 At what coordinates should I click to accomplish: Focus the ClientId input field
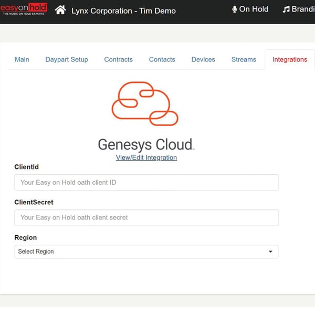[146, 182]
